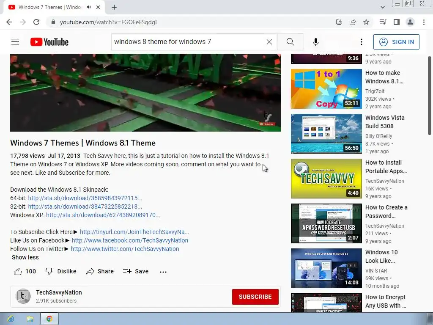Open YouTube settings three-dot menu

361,42
